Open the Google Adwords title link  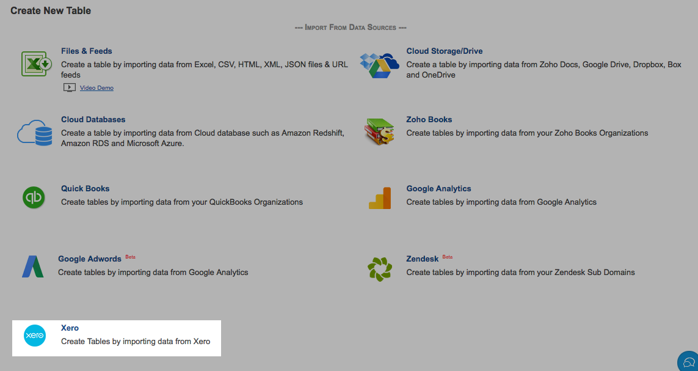click(x=90, y=259)
